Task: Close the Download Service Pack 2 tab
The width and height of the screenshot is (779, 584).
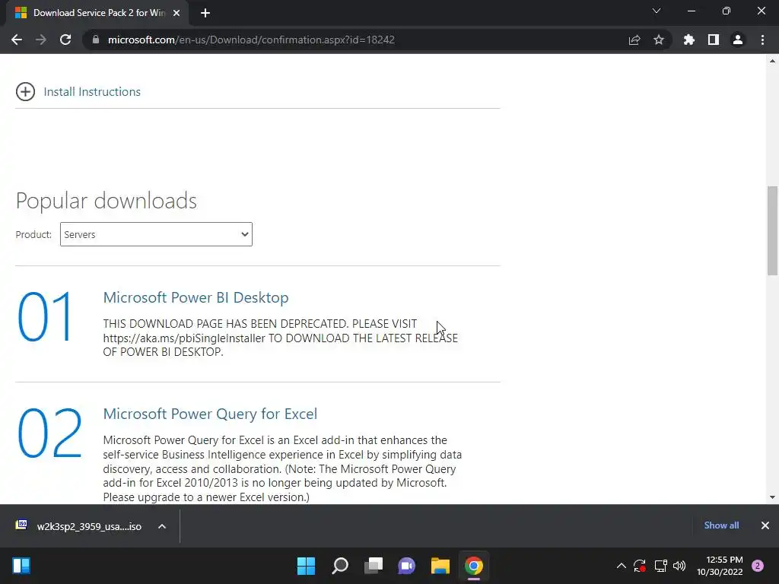Action: point(176,13)
